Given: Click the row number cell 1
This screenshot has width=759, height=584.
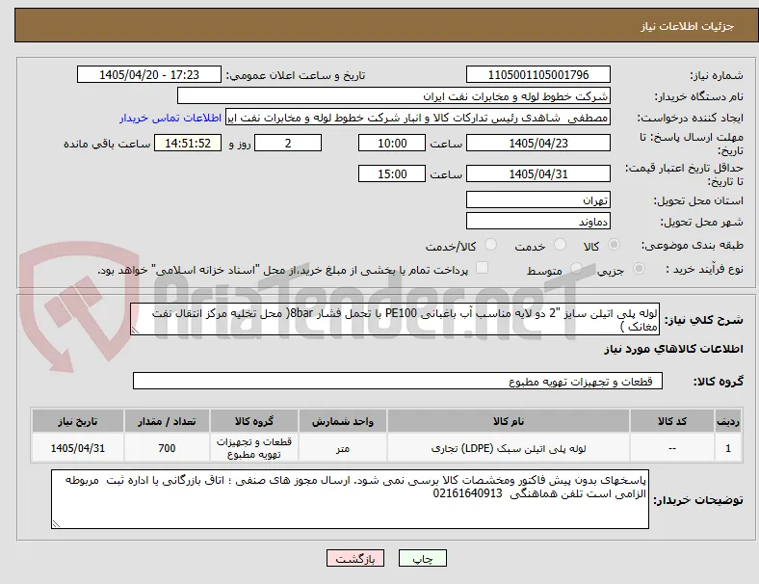Looking at the screenshot, I should point(727,448).
